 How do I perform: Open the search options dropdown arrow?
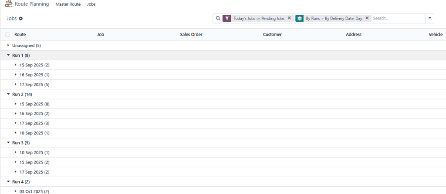pyautogui.click(x=430, y=18)
